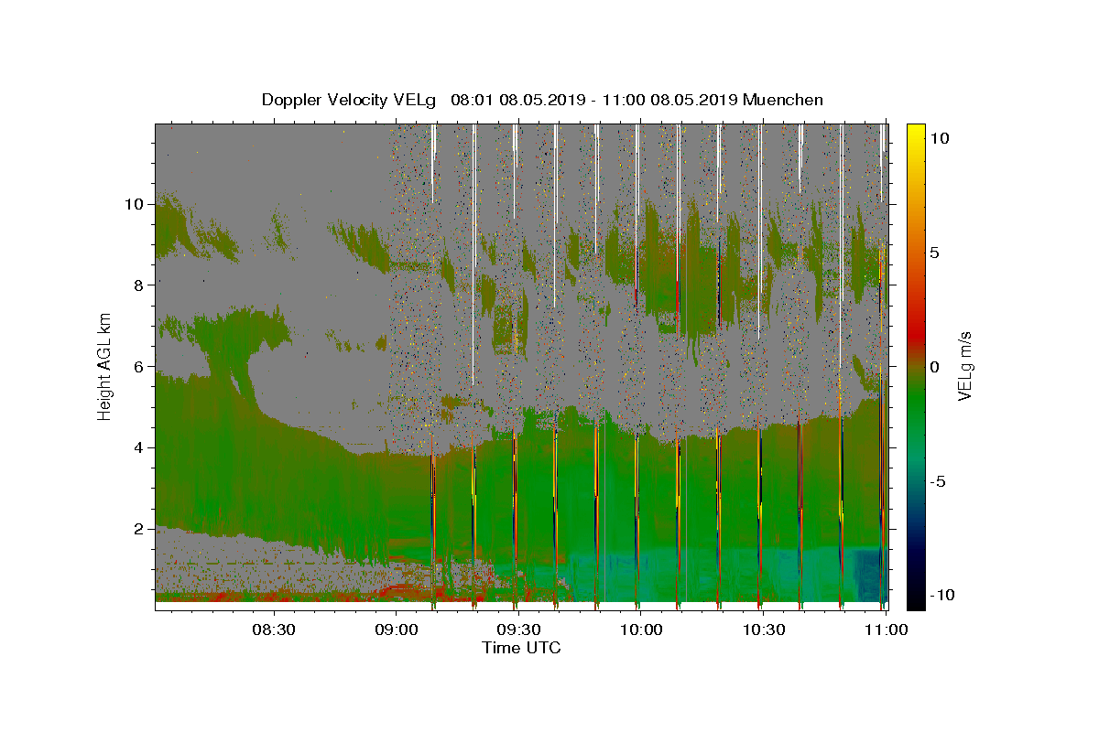Click the plot title text 'Doppler Velocity VELg'
The height and width of the screenshot is (732, 1099).
(351, 100)
